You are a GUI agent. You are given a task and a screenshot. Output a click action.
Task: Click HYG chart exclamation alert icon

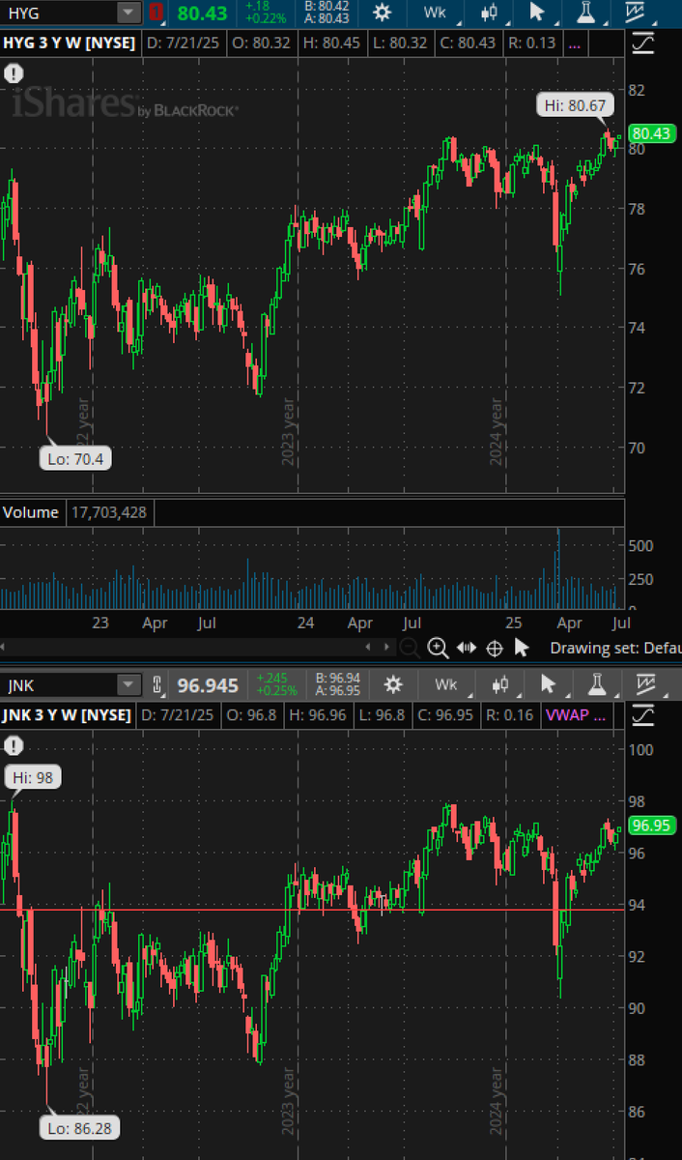13,73
